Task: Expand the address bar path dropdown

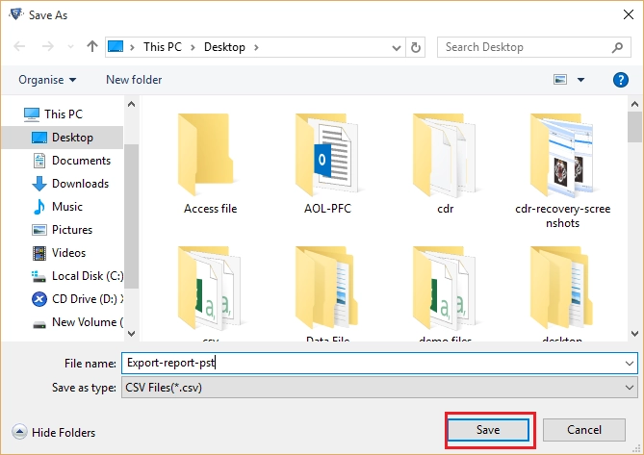Action: [396, 47]
